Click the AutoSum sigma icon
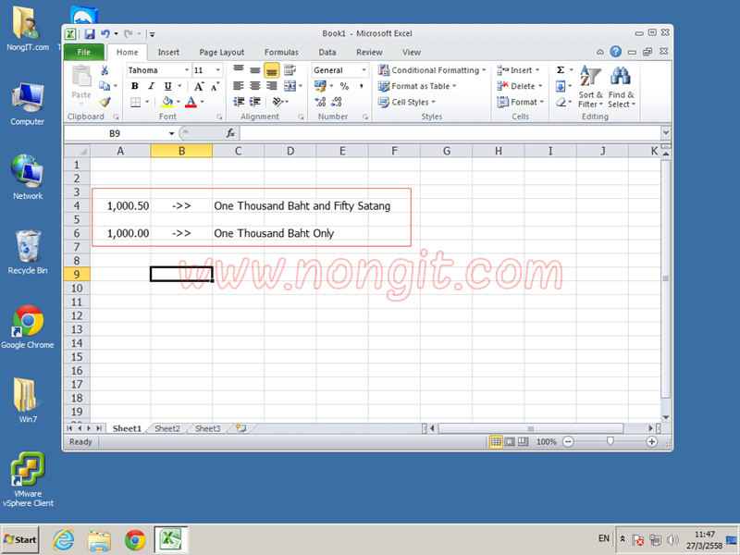This screenshot has height=555, width=740. click(x=561, y=70)
